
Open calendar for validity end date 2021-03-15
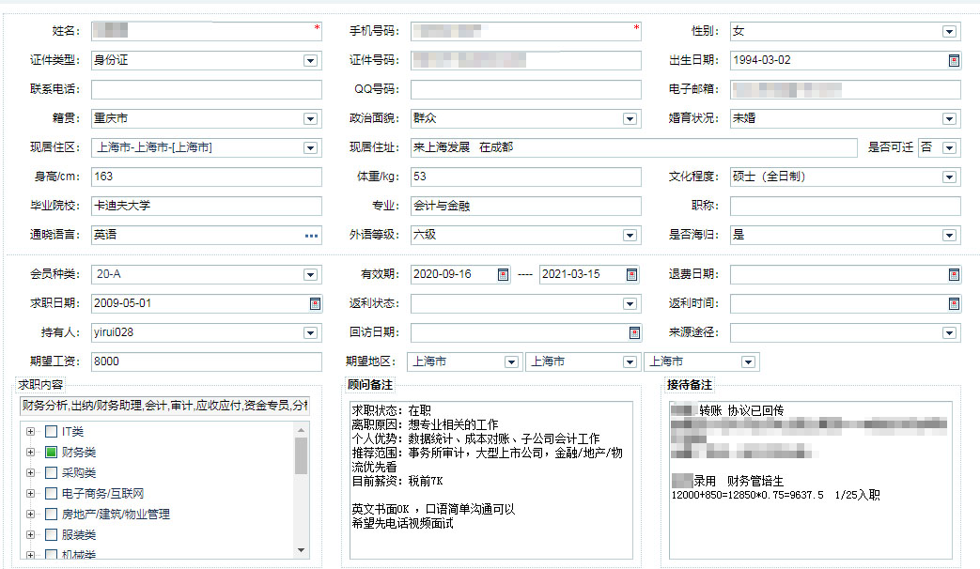coord(631,275)
